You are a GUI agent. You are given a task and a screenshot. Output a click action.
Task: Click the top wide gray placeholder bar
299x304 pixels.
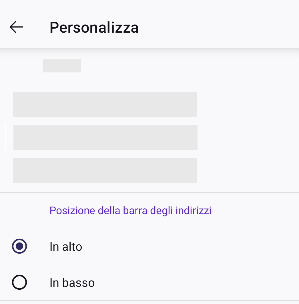click(105, 104)
